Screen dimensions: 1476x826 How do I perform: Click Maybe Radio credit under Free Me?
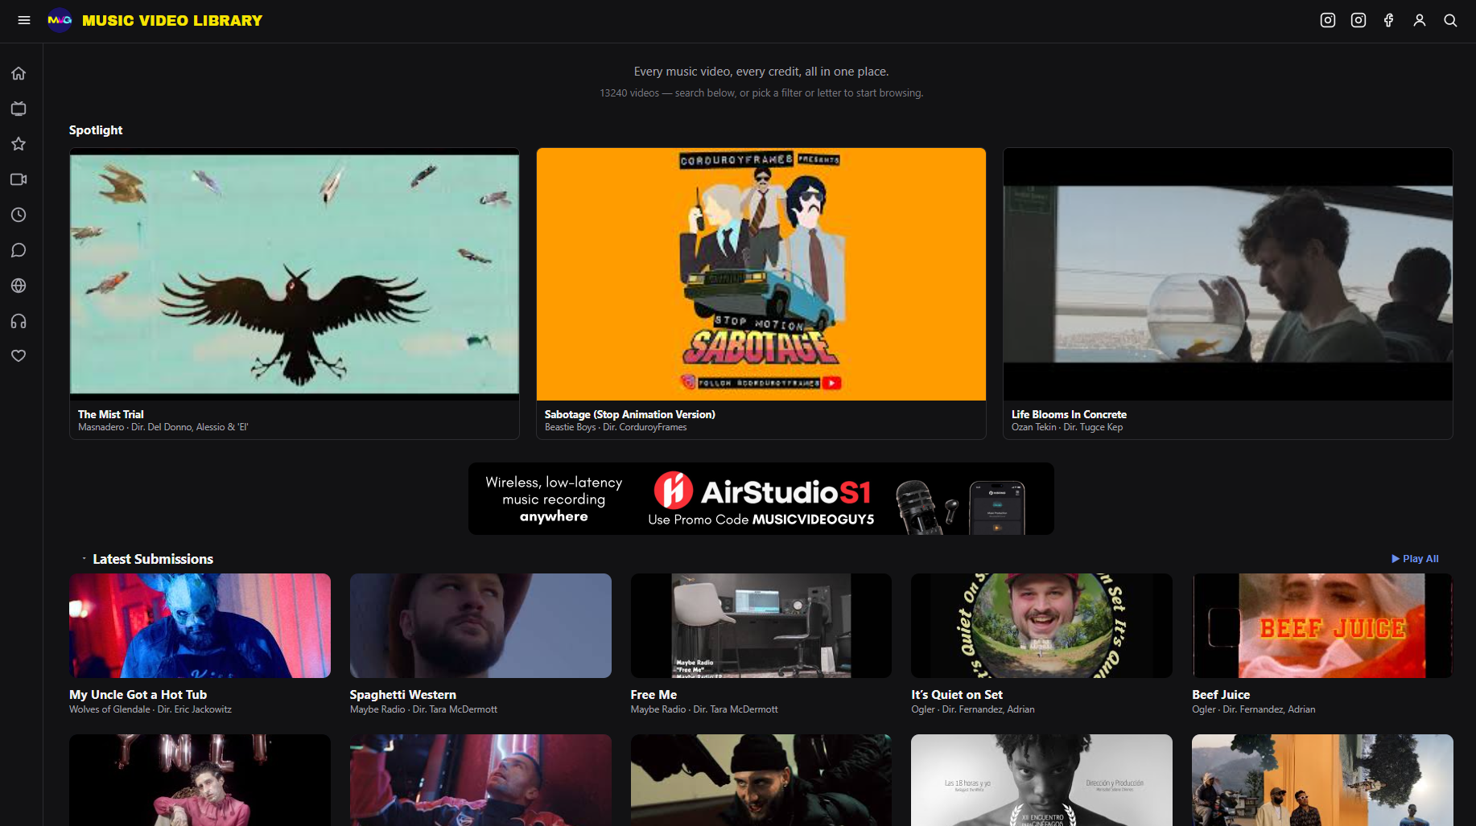[x=704, y=709]
